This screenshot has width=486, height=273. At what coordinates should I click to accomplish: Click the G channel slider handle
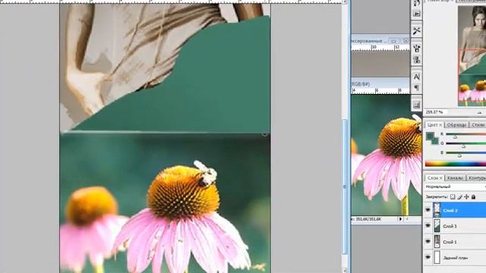(464, 146)
